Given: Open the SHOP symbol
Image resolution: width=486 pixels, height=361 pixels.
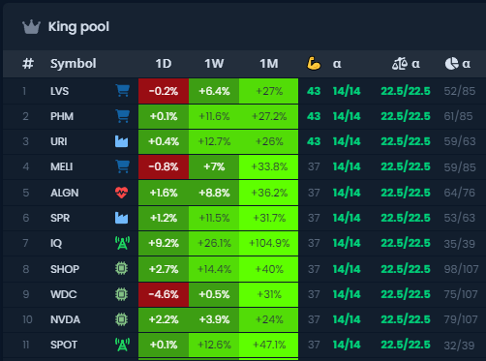Looking at the screenshot, I should click(x=65, y=269).
